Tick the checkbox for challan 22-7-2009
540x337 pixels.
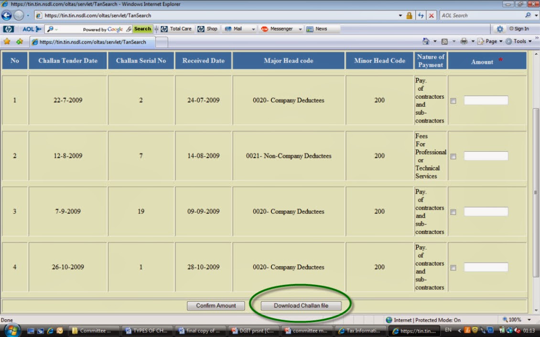453,101
